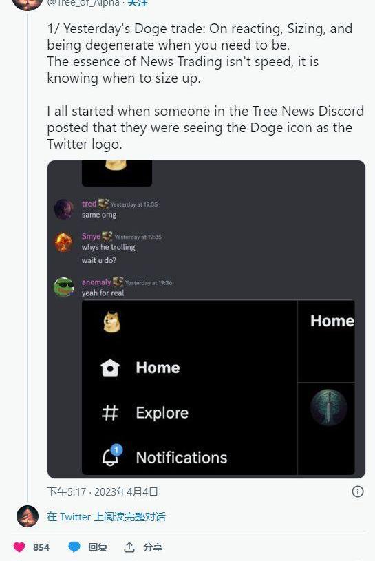Click the Explore hashtag icon

coord(110,412)
